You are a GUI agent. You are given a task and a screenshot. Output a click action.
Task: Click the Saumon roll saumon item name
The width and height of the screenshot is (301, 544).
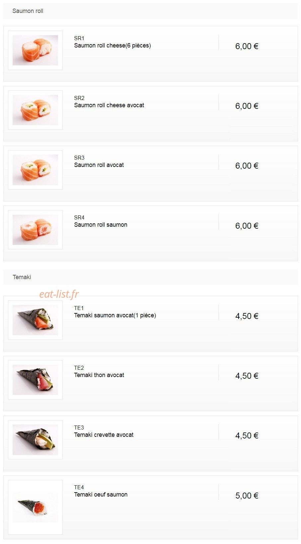coord(101,225)
